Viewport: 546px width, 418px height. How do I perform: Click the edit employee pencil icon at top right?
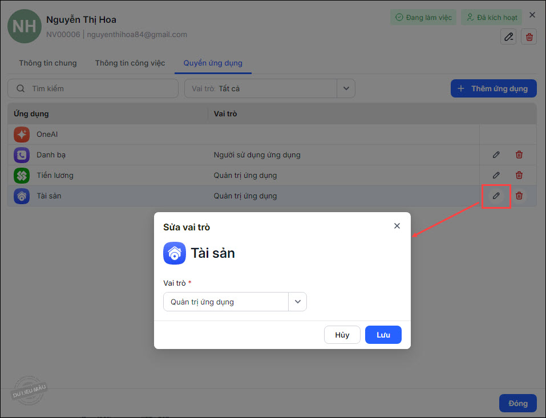[508, 36]
